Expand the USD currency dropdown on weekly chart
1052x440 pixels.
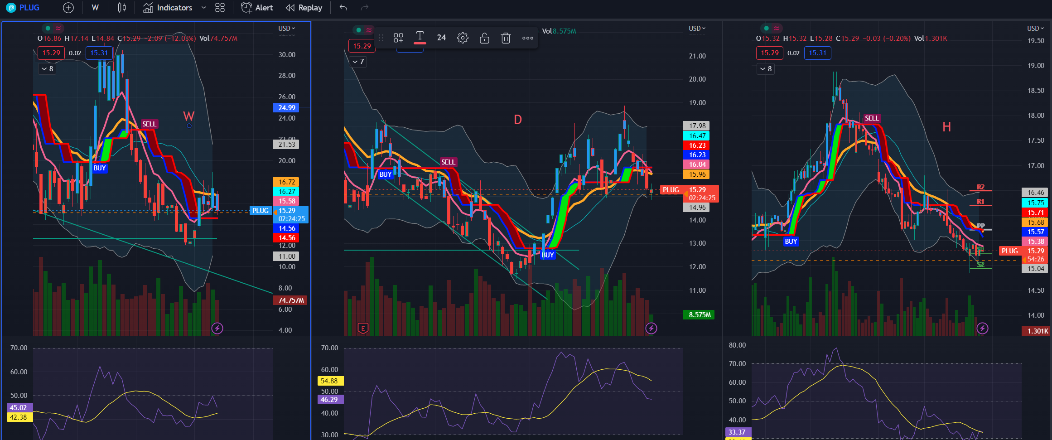(286, 28)
